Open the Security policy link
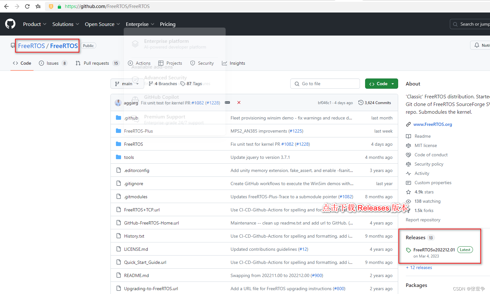Image resolution: width=490 pixels, height=294 pixels. [x=429, y=164]
